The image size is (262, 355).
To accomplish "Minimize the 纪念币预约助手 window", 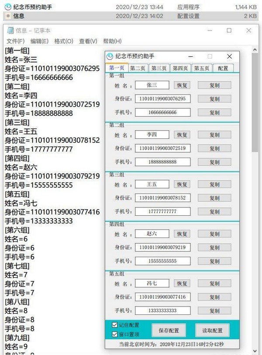I will coord(190,56).
